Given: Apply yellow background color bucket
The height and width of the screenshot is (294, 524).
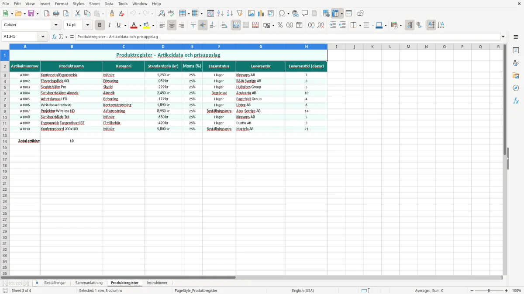Looking at the screenshot, I should point(147,25).
